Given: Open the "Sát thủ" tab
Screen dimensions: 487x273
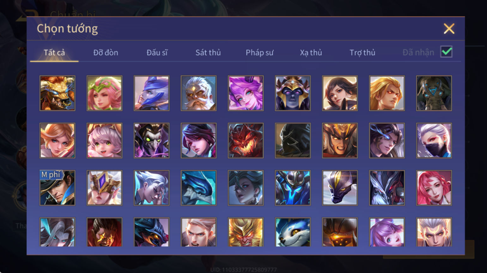Looking at the screenshot, I should tap(208, 52).
